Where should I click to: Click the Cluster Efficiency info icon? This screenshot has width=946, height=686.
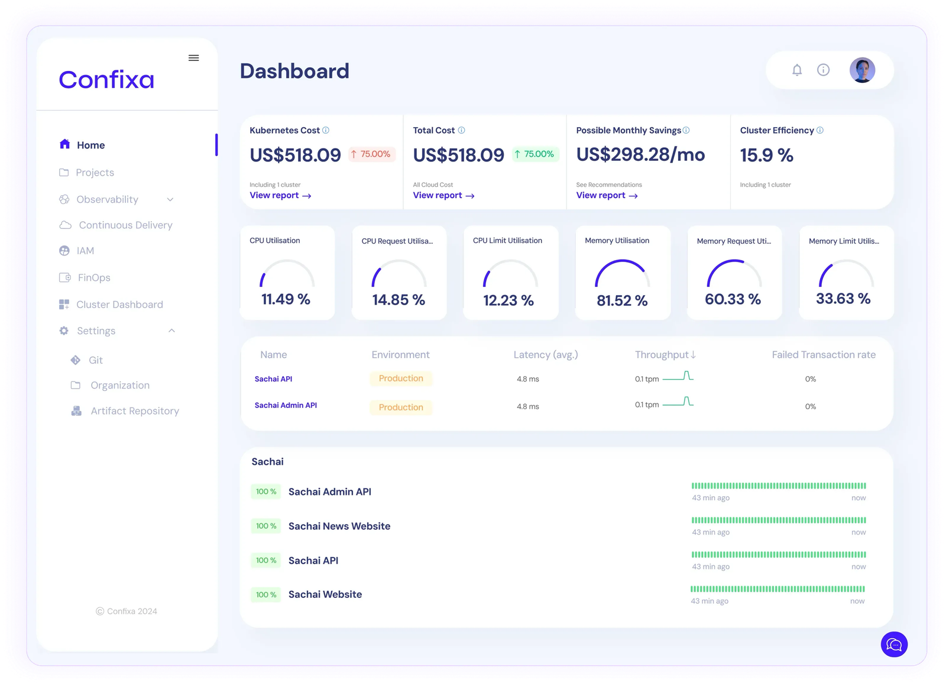coord(820,130)
